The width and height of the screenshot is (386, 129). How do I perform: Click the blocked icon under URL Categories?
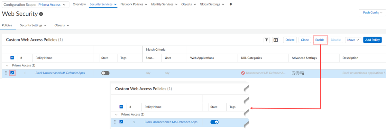pos(243,73)
